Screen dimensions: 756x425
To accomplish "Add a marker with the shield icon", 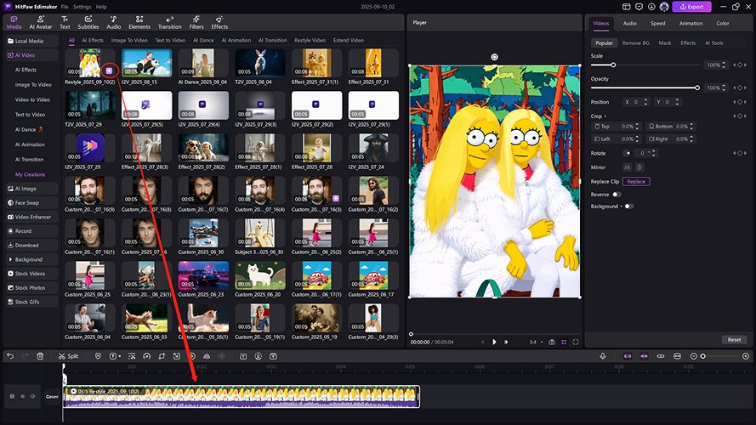I will coord(98,356).
